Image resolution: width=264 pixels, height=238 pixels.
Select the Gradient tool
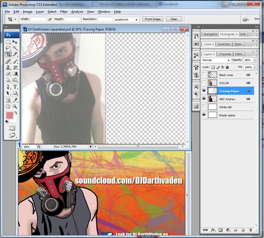pos(15,74)
